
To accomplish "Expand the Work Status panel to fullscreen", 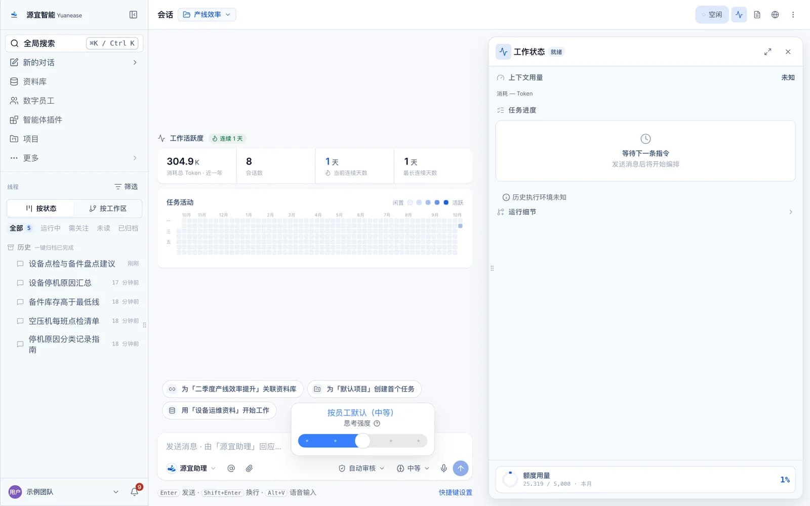I will (768, 52).
